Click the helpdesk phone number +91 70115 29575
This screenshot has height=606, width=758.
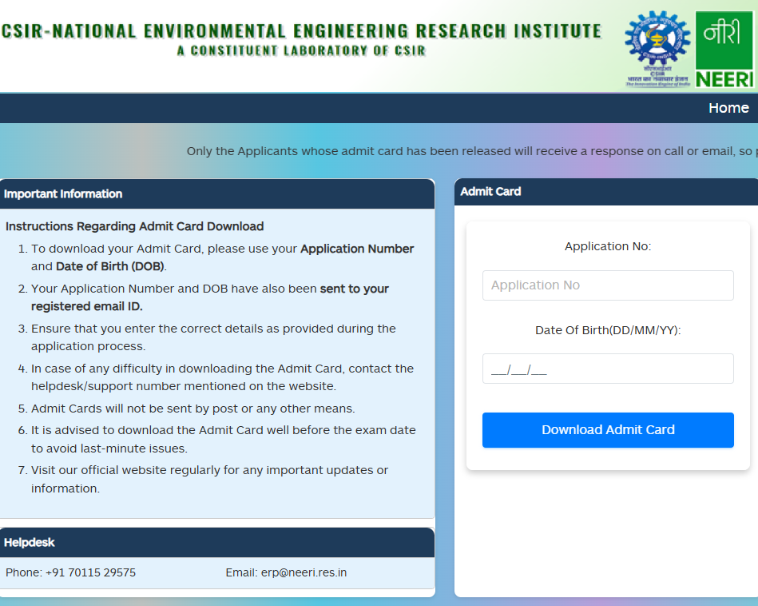pos(90,572)
